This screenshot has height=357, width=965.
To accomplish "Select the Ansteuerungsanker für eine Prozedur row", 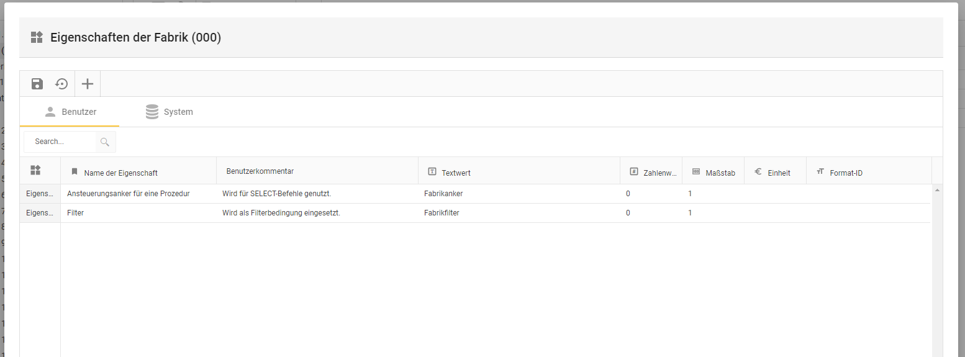I will point(128,194).
